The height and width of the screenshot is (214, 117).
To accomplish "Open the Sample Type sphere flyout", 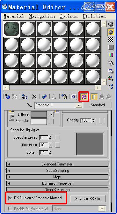I will coord(111,24).
